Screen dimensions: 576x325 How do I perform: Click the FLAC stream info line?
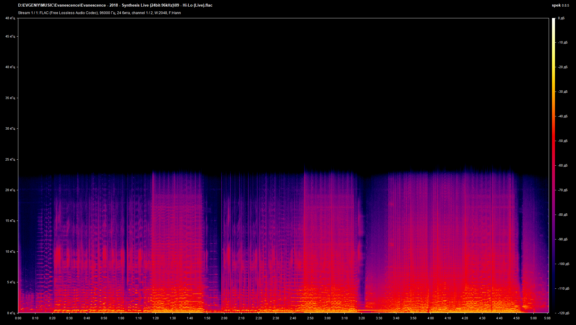click(99, 13)
